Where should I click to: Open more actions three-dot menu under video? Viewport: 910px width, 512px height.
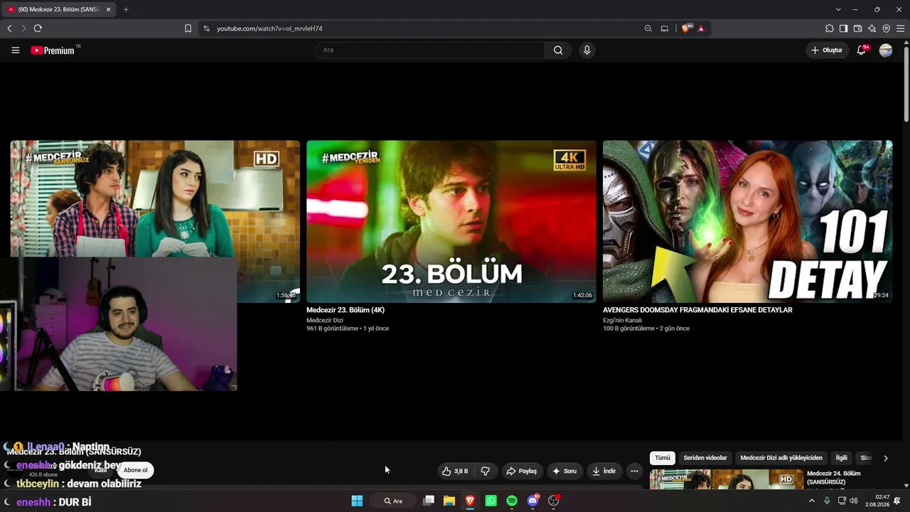coord(634,471)
